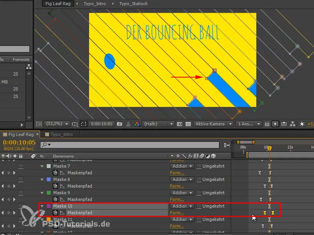Take a snapshot with the camera icon
Screen dimensions: 314x235
coord(120,124)
